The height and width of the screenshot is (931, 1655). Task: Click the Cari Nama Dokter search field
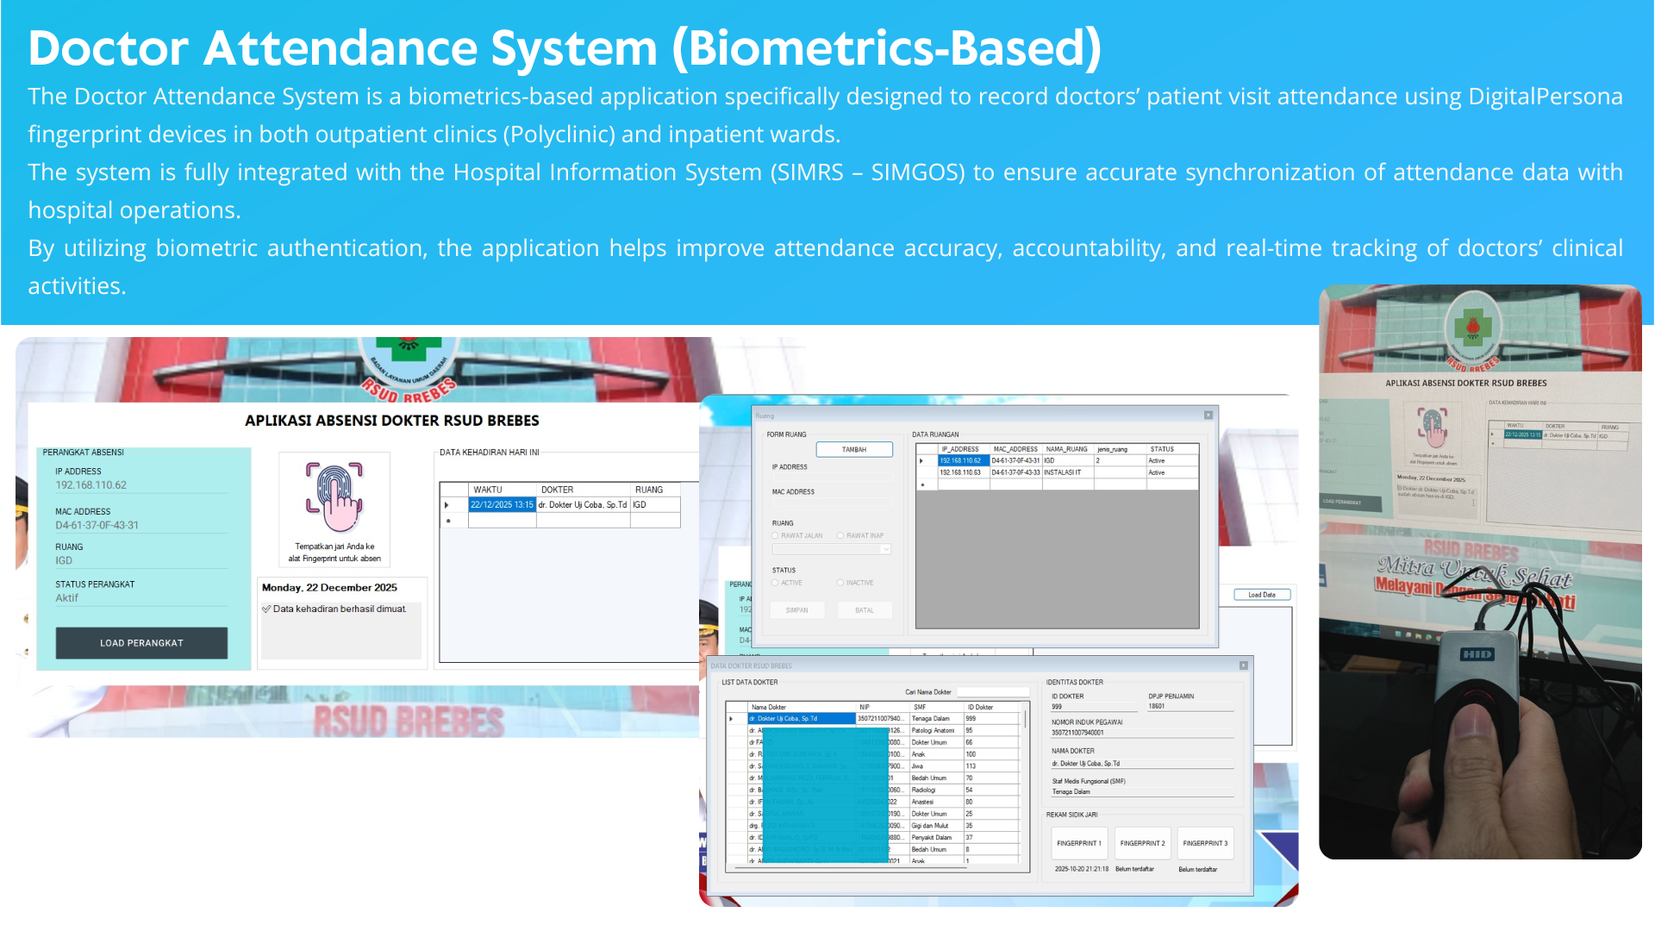click(x=993, y=692)
